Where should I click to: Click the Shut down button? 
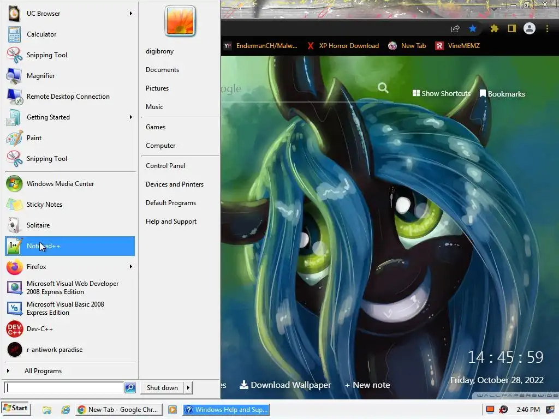point(162,388)
